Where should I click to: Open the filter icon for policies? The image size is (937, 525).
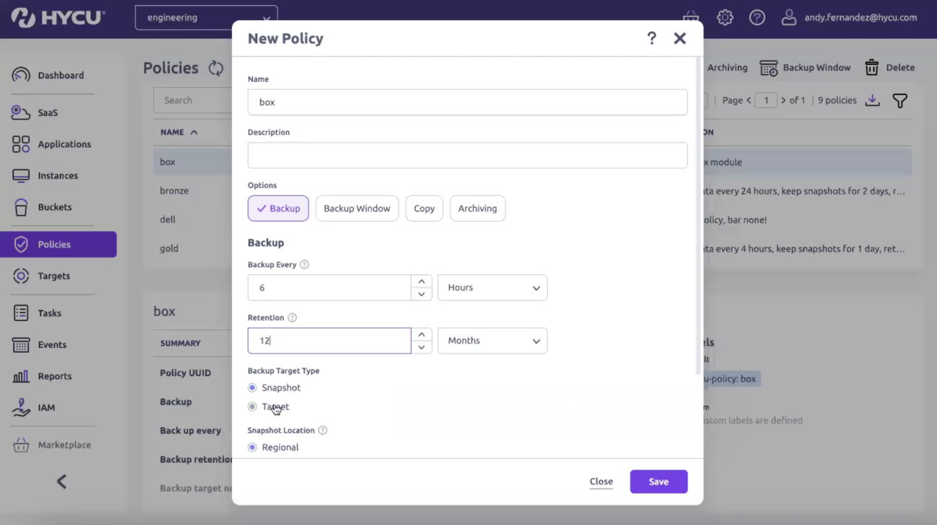(900, 101)
